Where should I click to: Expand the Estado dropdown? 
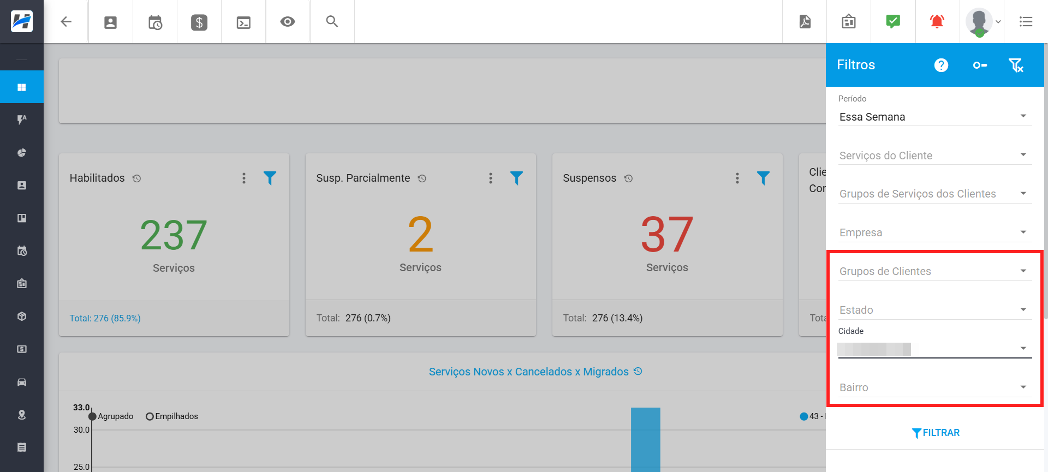(935, 310)
